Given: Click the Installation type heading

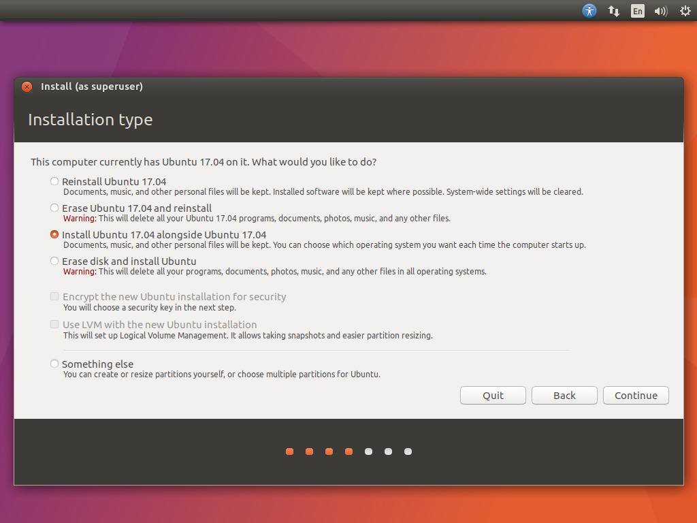Looking at the screenshot, I should click(x=90, y=120).
